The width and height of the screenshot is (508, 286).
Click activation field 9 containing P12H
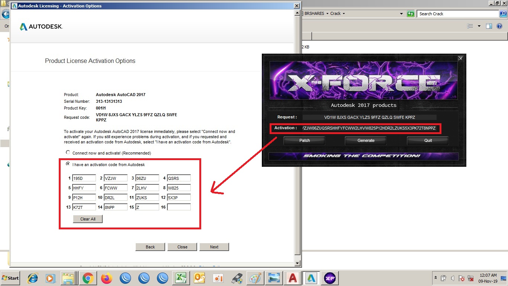pos(84,198)
